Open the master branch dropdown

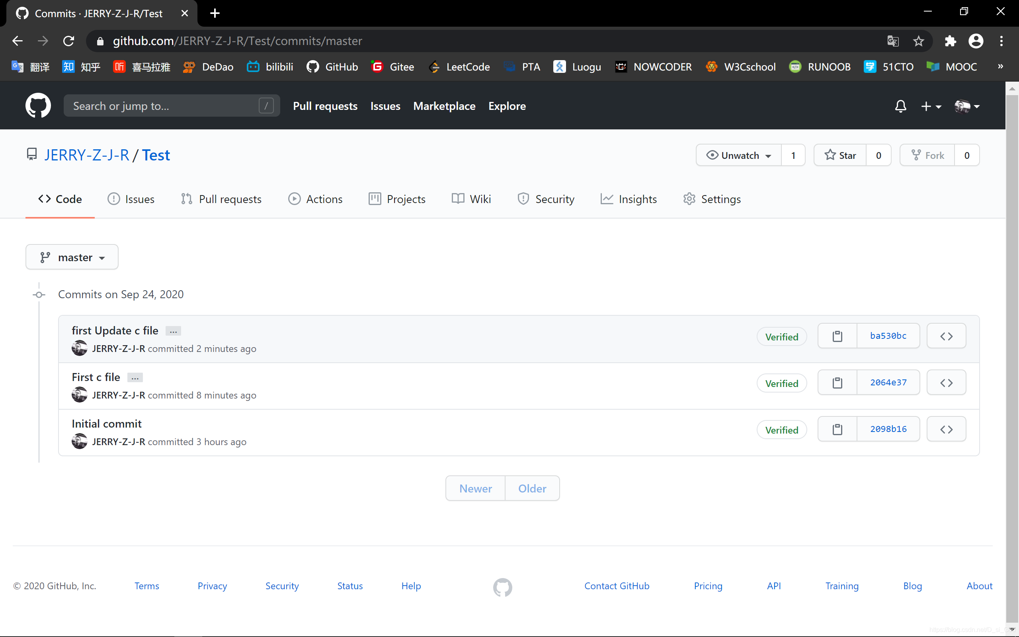[x=72, y=257]
